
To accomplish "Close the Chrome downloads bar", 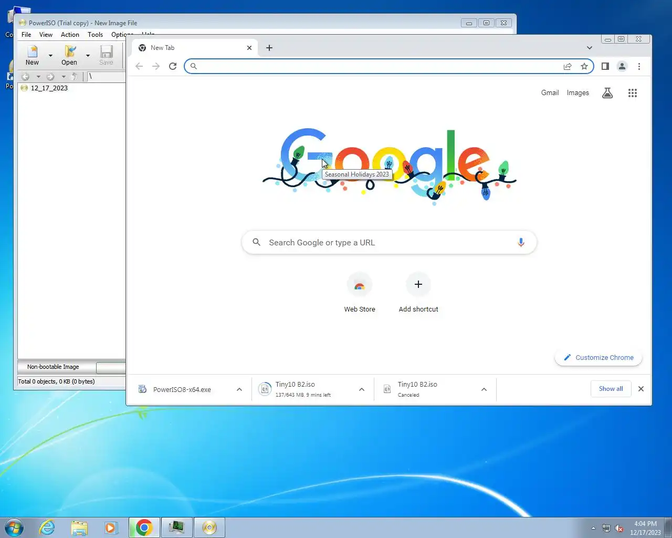I will click(x=641, y=389).
